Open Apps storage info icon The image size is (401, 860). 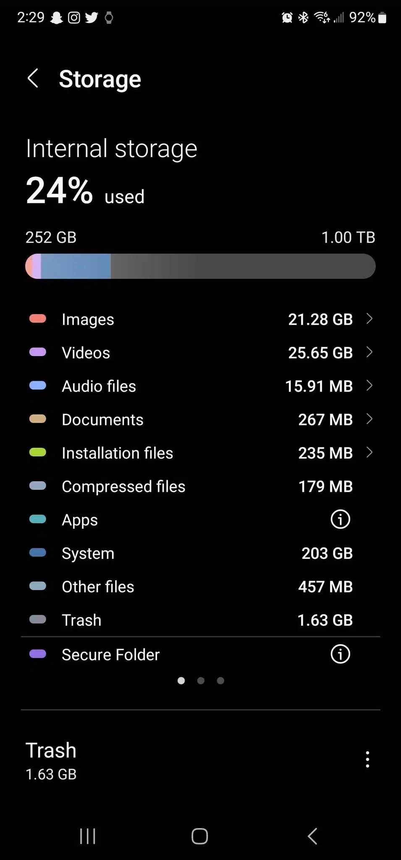(x=340, y=519)
